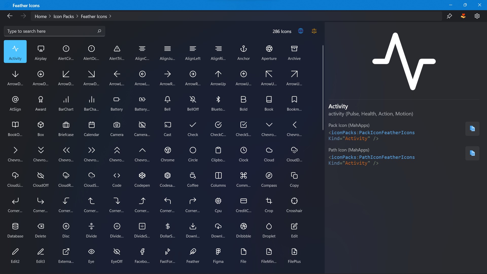Select the Feather icon tile
487x274 pixels.
(193, 255)
